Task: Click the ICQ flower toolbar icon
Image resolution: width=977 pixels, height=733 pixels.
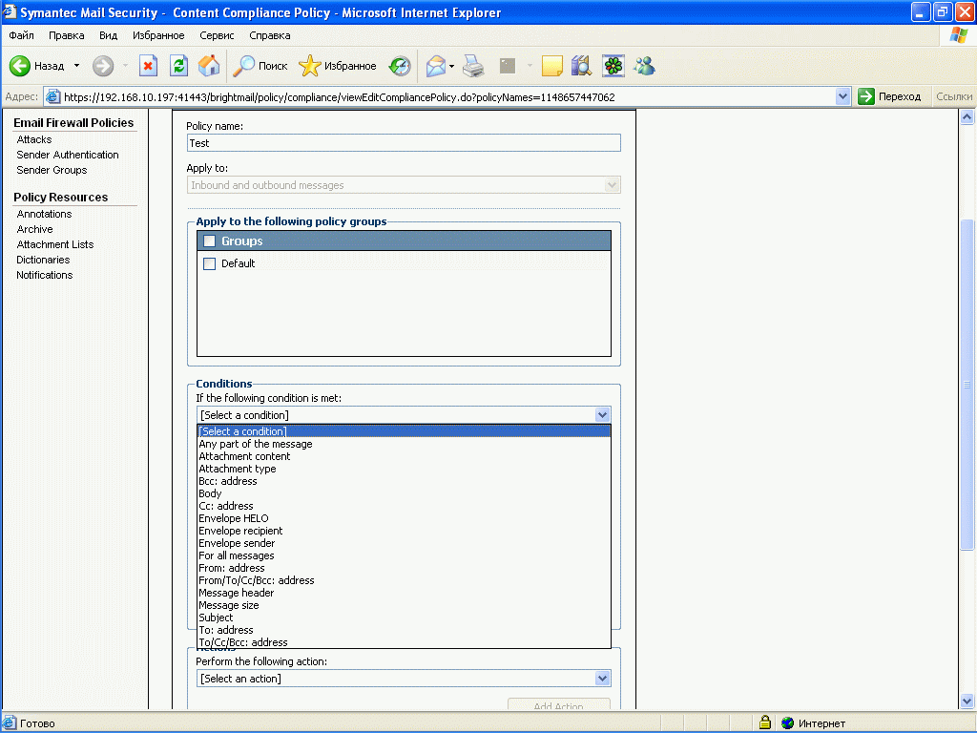Action: [x=613, y=66]
